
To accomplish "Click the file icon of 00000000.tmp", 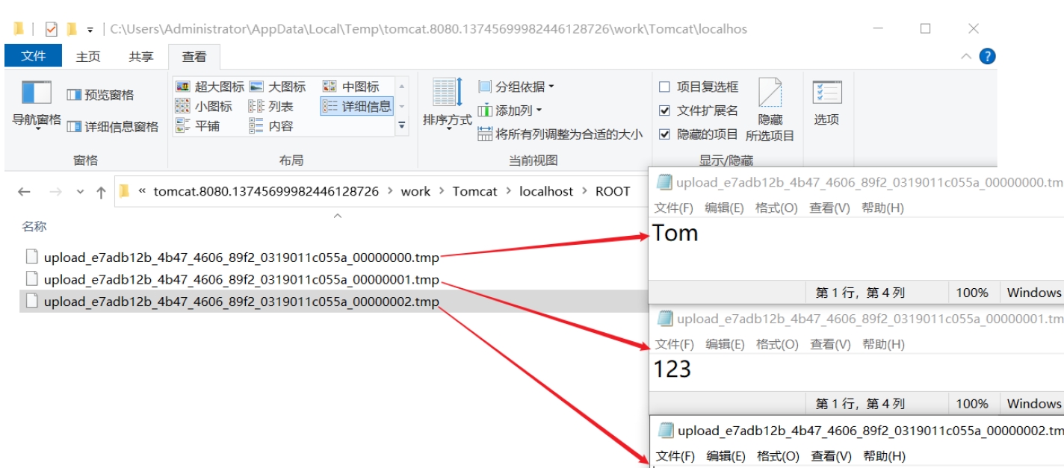I will click(31, 257).
